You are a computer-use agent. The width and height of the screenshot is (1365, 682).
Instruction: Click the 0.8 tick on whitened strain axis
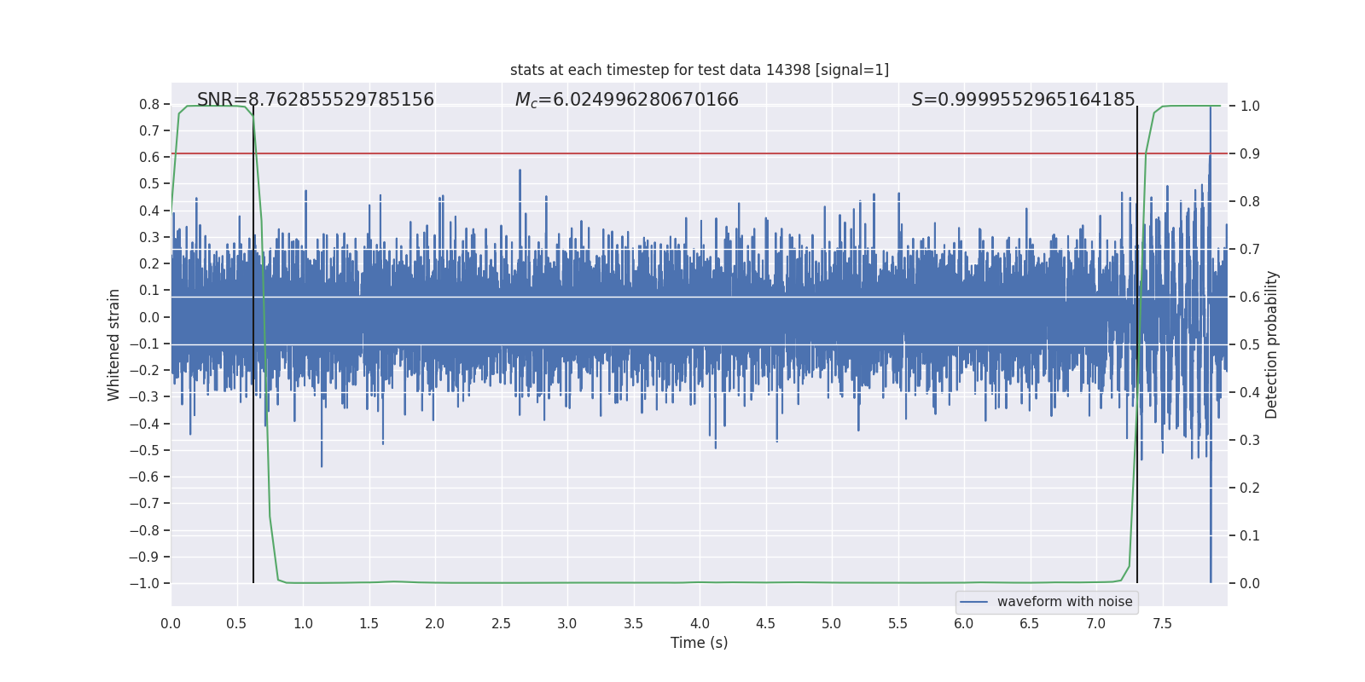[x=149, y=104]
